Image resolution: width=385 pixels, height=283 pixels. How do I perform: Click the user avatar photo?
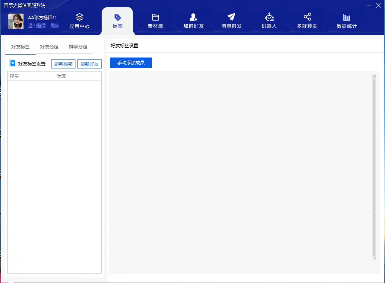click(x=16, y=21)
